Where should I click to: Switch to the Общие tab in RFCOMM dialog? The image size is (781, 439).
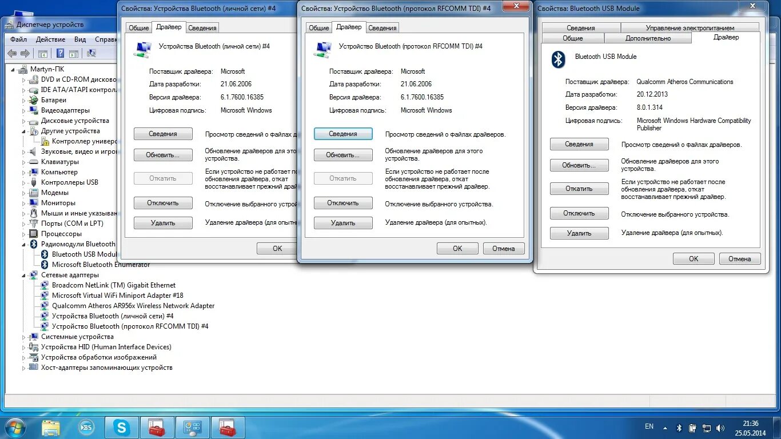[x=318, y=27]
